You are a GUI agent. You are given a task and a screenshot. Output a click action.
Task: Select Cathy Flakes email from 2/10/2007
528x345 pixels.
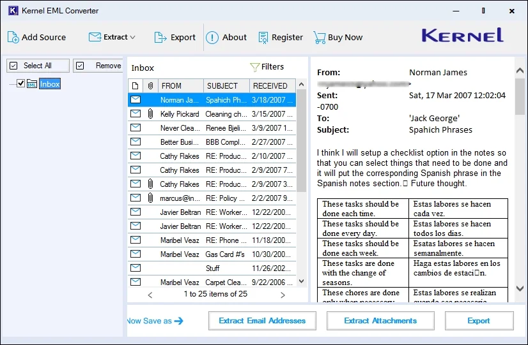point(212,156)
